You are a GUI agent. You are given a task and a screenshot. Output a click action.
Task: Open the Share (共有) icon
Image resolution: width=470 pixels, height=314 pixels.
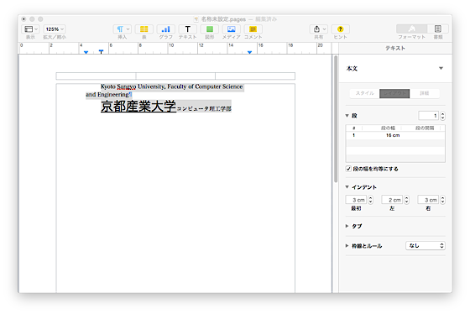point(316,29)
